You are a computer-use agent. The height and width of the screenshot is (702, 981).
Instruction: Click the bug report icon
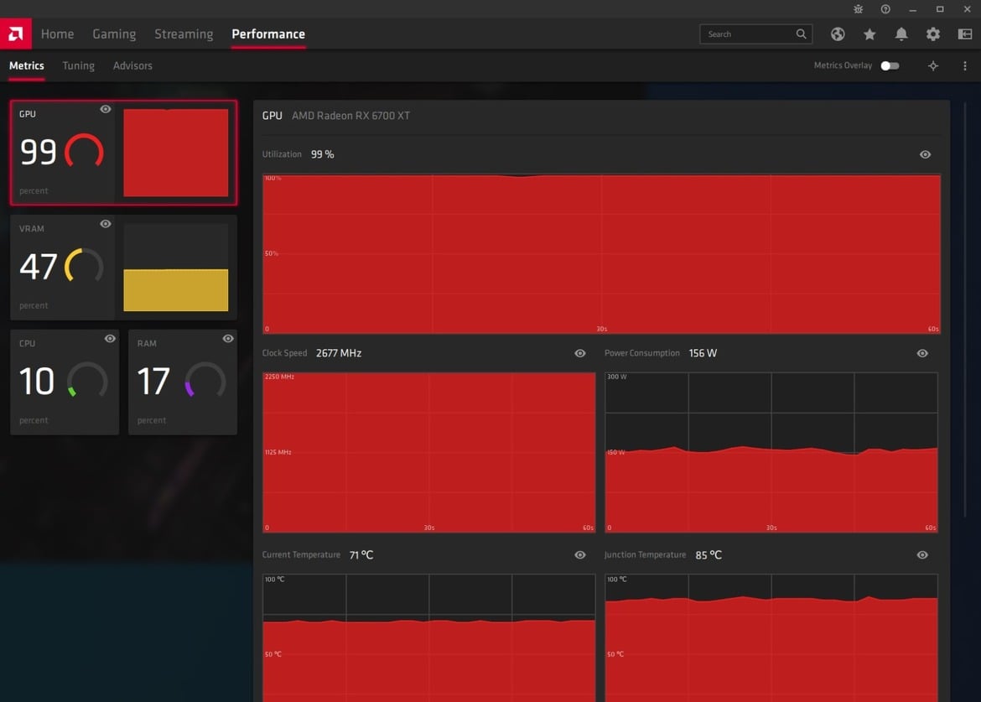coord(859,9)
